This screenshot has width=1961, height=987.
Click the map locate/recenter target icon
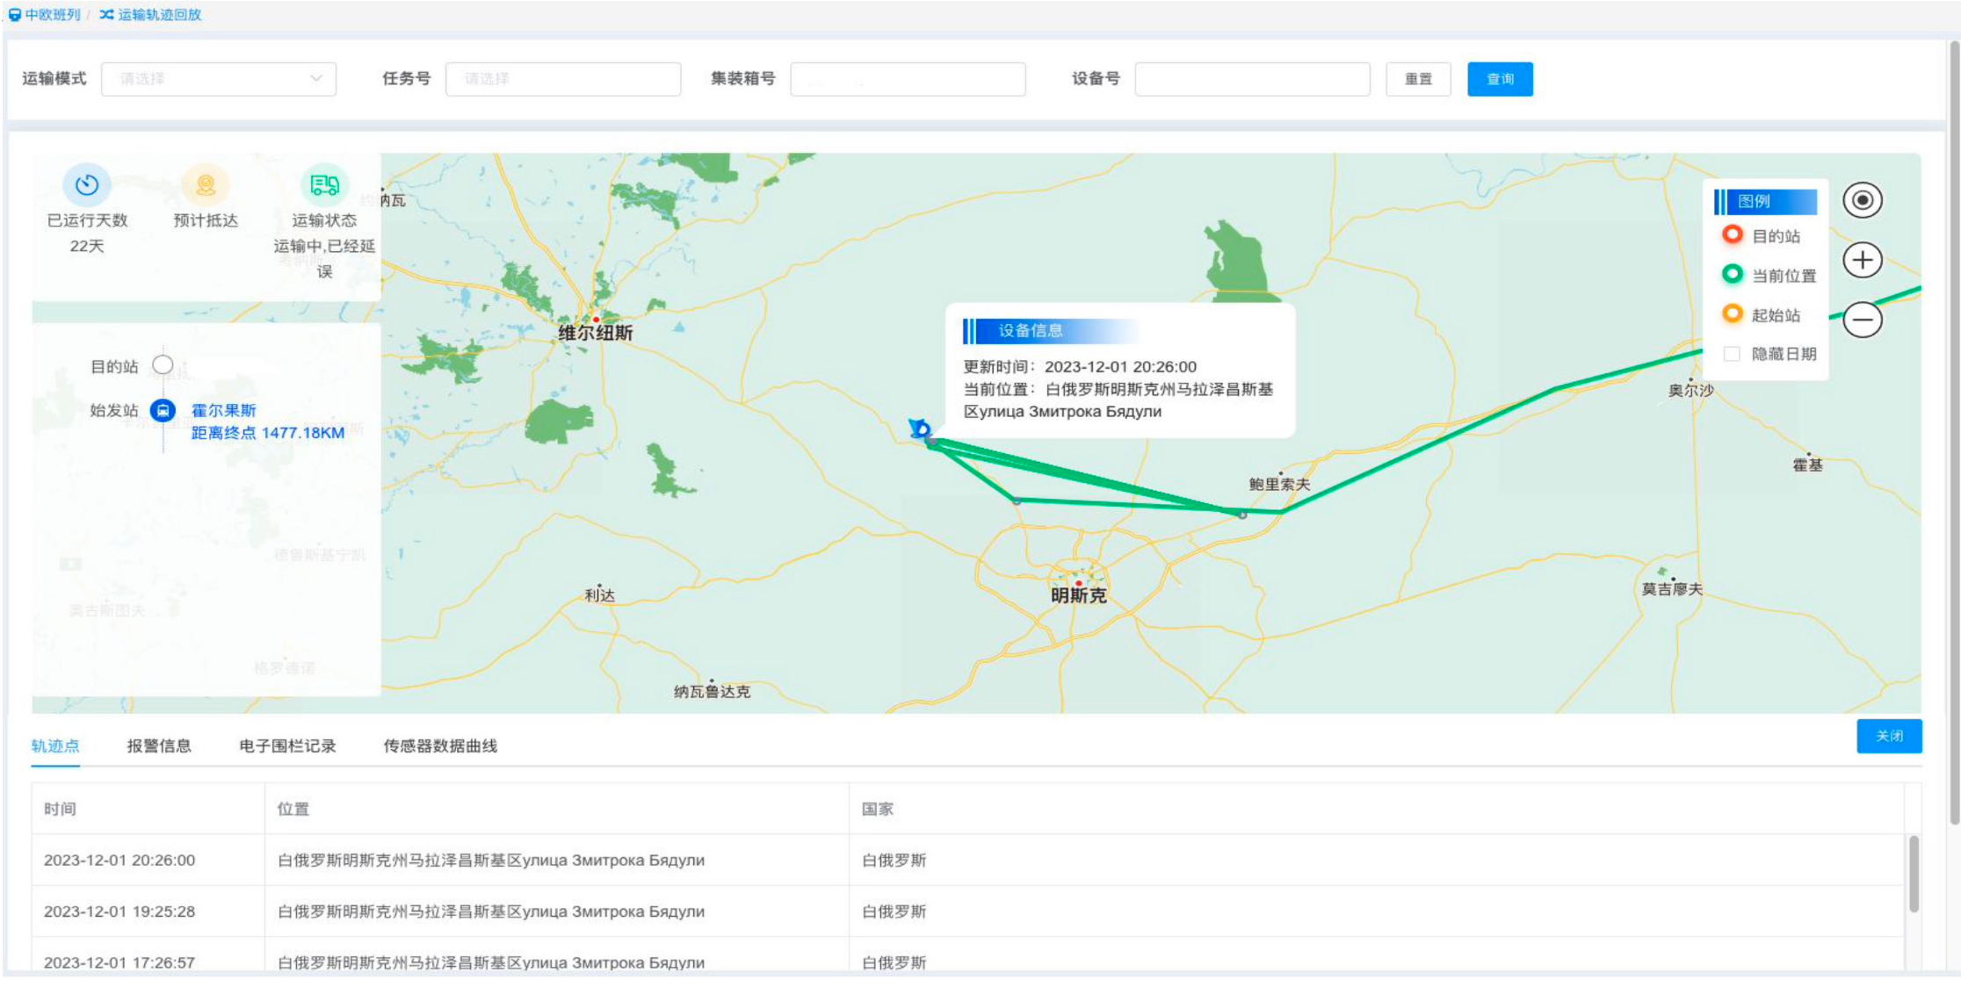coord(1862,200)
